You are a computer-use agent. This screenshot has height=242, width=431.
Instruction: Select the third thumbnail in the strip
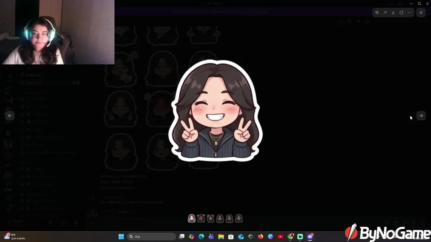coord(210,218)
